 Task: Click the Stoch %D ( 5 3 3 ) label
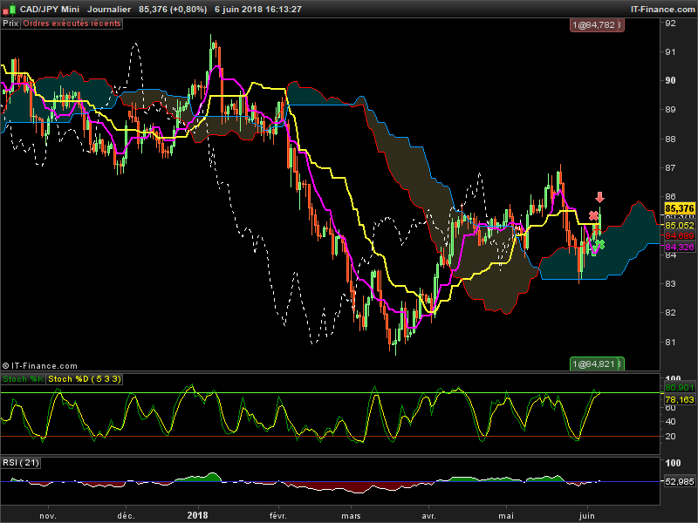84,379
